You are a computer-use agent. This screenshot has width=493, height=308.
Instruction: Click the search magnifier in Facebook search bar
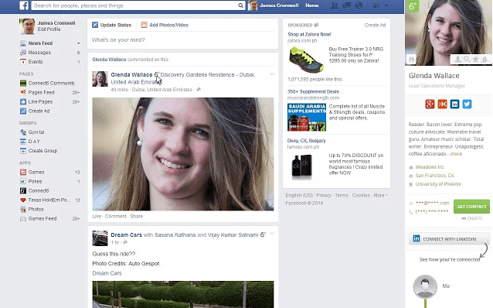tap(240, 5)
